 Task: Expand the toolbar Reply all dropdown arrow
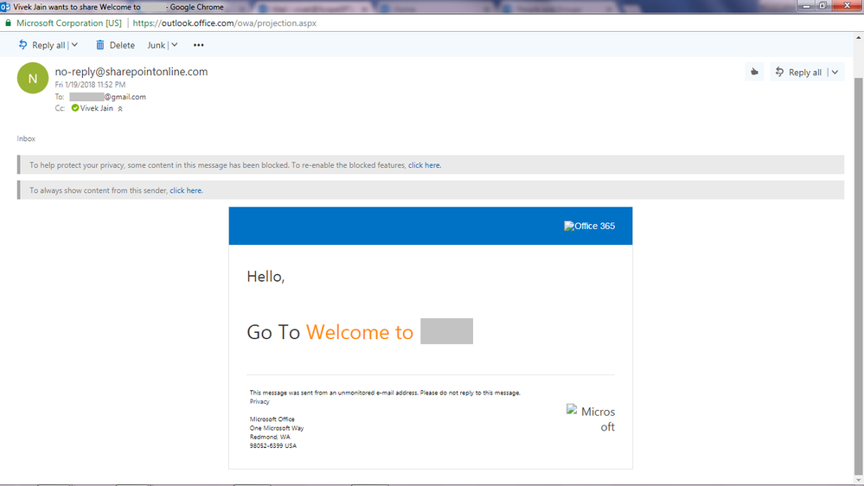click(74, 45)
